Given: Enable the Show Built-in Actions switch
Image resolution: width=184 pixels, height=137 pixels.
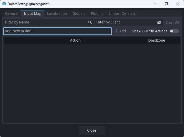Looking at the screenshot, I should (174, 31).
